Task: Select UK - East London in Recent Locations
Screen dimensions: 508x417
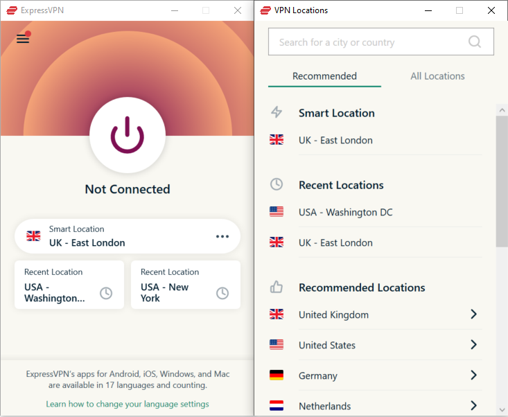Action: click(x=376, y=242)
